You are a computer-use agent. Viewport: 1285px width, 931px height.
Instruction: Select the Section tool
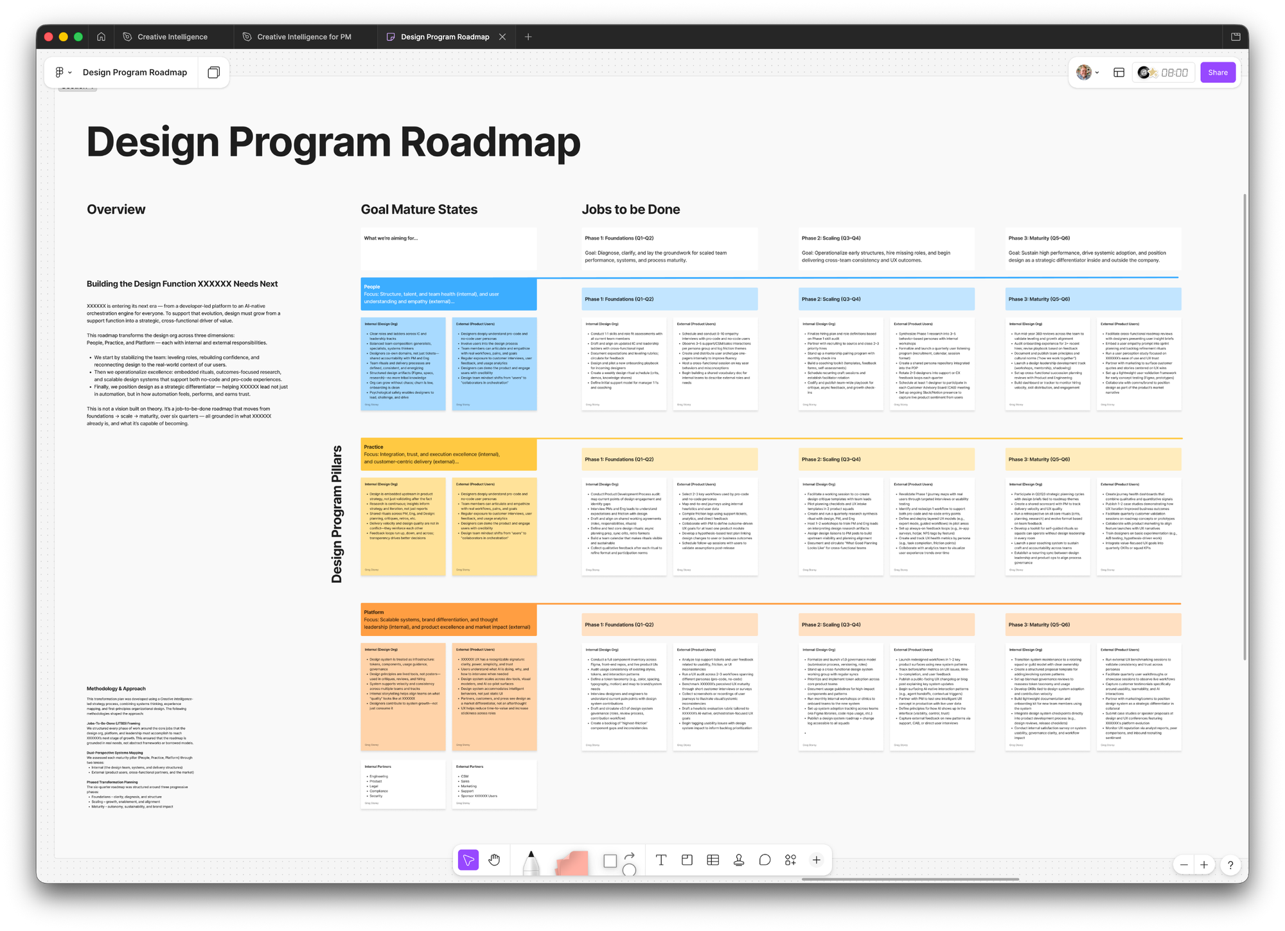pyautogui.click(x=687, y=860)
